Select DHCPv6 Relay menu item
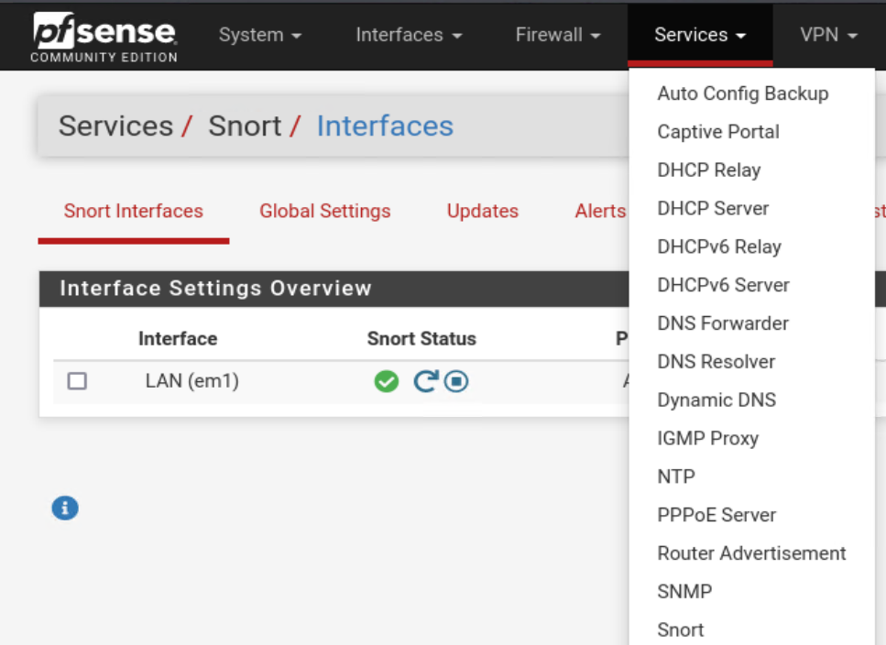This screenshot has width=886, height=645. click(x=719, y=246)
